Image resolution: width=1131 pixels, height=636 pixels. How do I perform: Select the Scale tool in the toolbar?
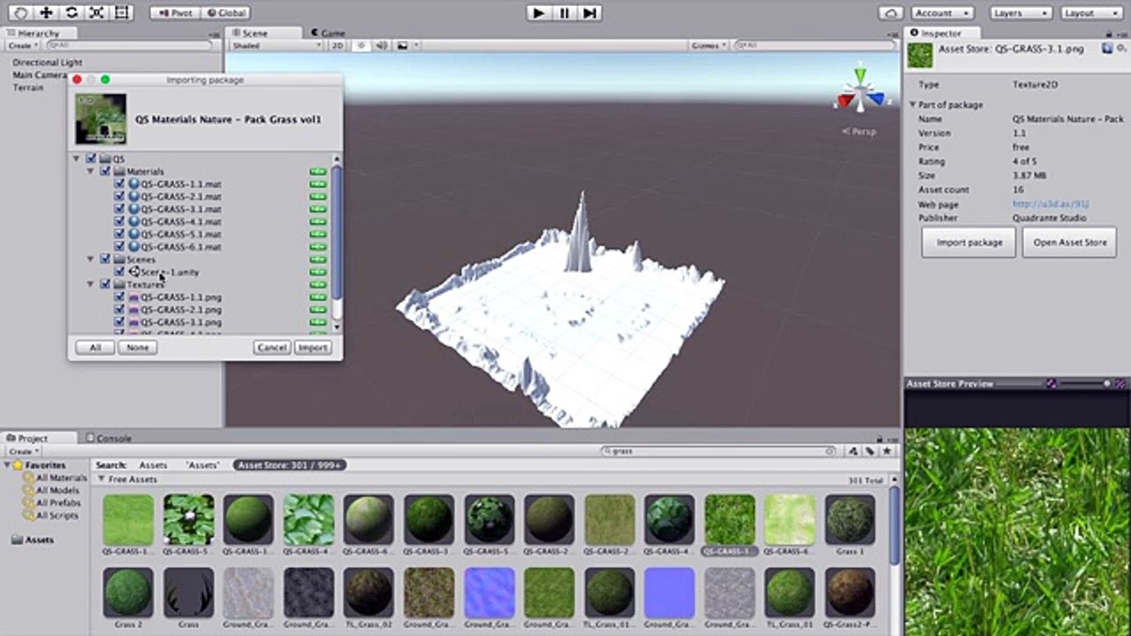pos(96,12)
